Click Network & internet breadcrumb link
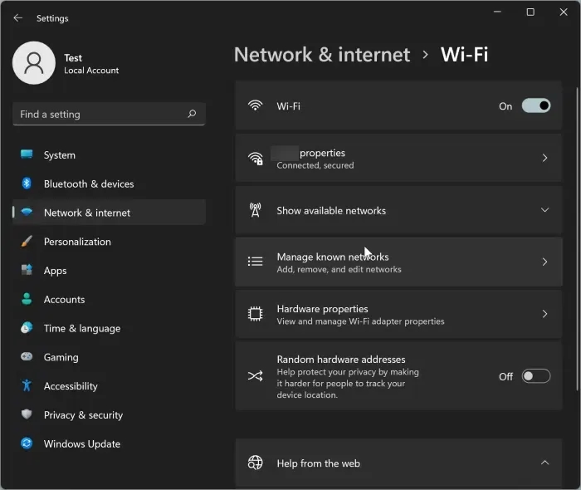Viewport: 581px width, 490px height. pos(322,55)
